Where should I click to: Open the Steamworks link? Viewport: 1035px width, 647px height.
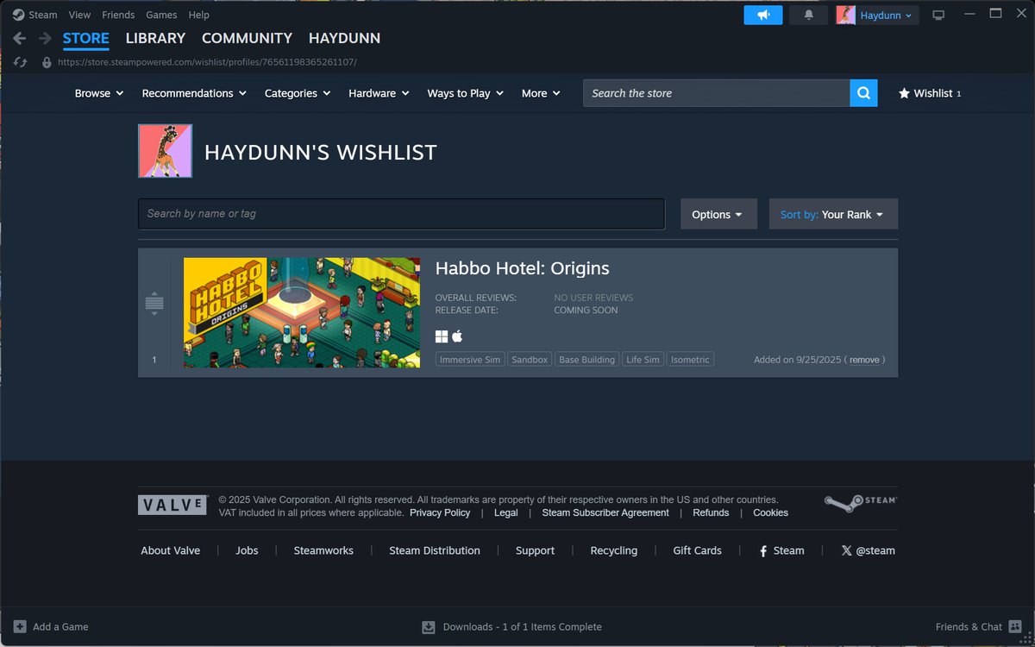(323, 550)
